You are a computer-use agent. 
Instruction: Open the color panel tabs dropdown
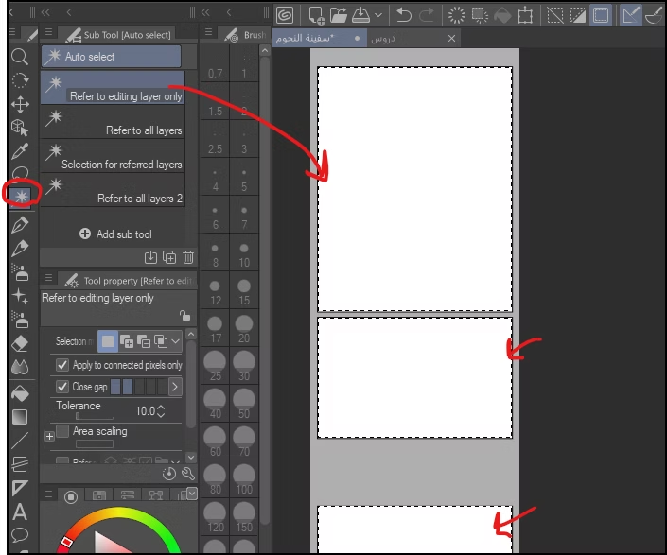[192, 494]
